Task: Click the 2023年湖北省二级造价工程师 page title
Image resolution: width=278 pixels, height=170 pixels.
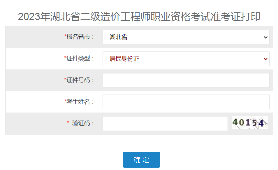Action: point(139,17)
